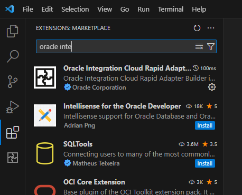Open the Views and More Actions ellipsis menu
Viewport: 242px width, 195px height.
click(211, 28)
